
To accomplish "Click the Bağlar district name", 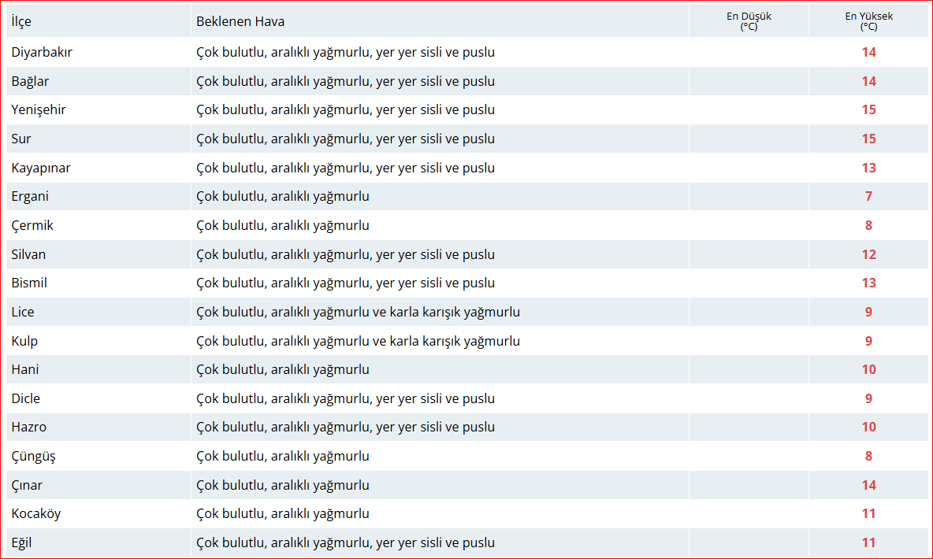I will point(30,82).
